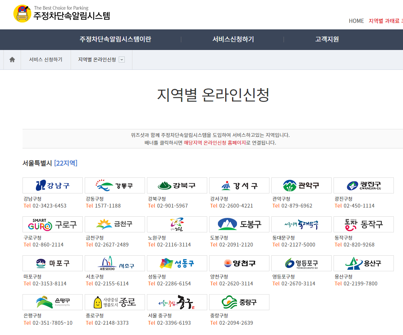Expand the 지역별 온라인신청 breadcrumb dropdown

point(122,60)
